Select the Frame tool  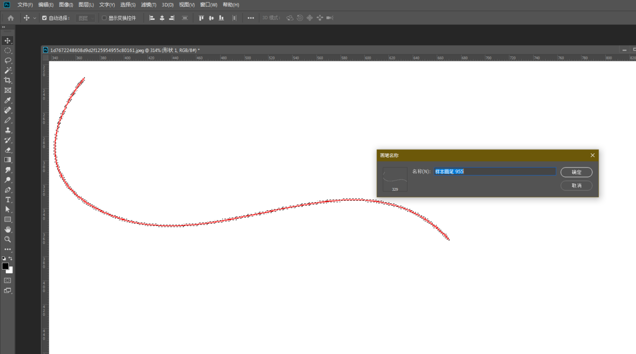[7, 90]
